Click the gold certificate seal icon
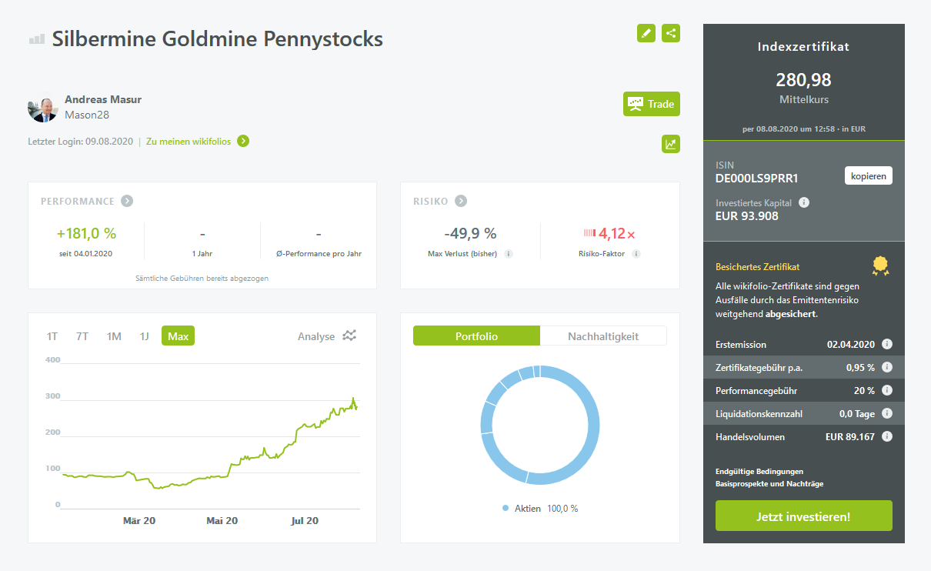Viewport: 931px width, 571px height. click(x=881, y=266)
